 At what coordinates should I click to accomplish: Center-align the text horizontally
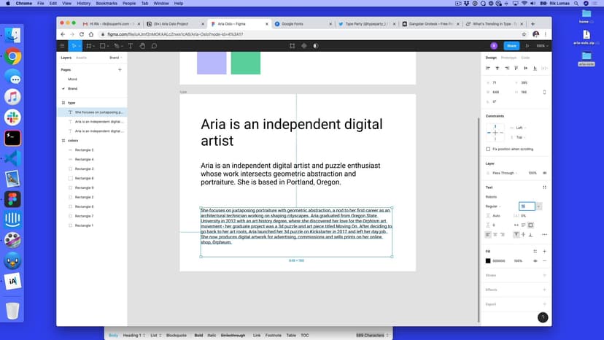pos(495,234)
